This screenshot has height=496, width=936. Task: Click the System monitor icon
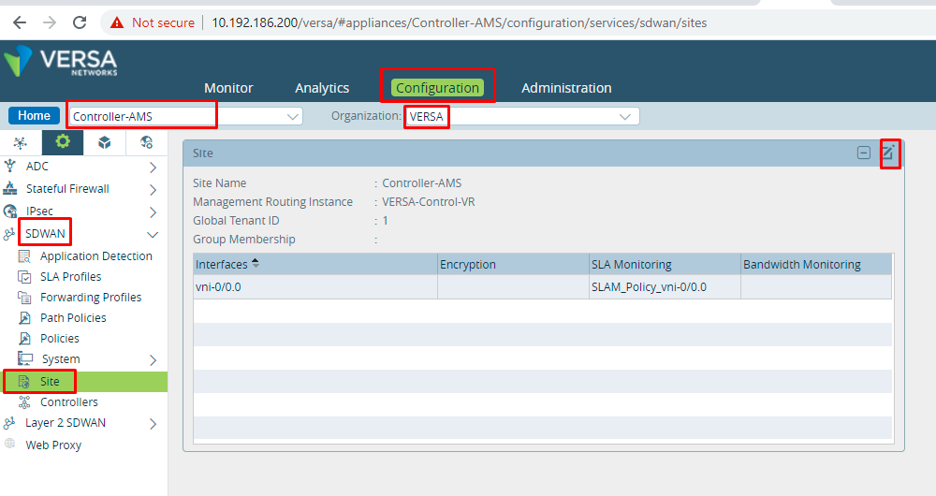coord(25,358)
